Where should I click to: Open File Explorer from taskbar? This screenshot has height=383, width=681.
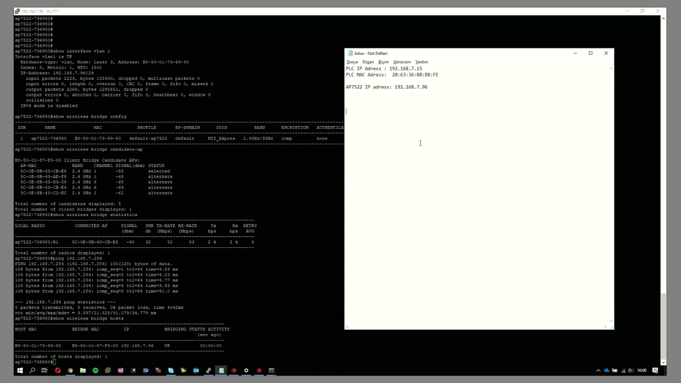point(82,370)
